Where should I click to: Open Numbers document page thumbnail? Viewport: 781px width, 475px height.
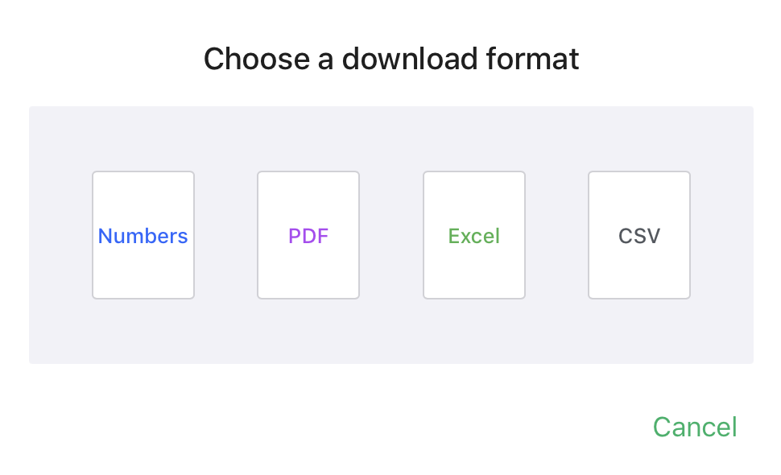pyautogui.click(x=143, y=235)
